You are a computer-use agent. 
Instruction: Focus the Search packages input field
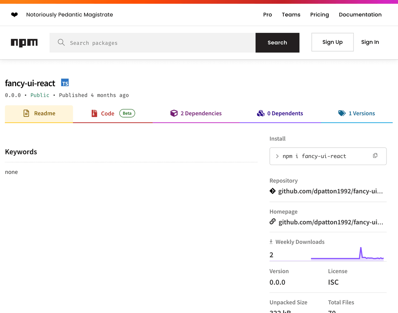coord(153,43)
